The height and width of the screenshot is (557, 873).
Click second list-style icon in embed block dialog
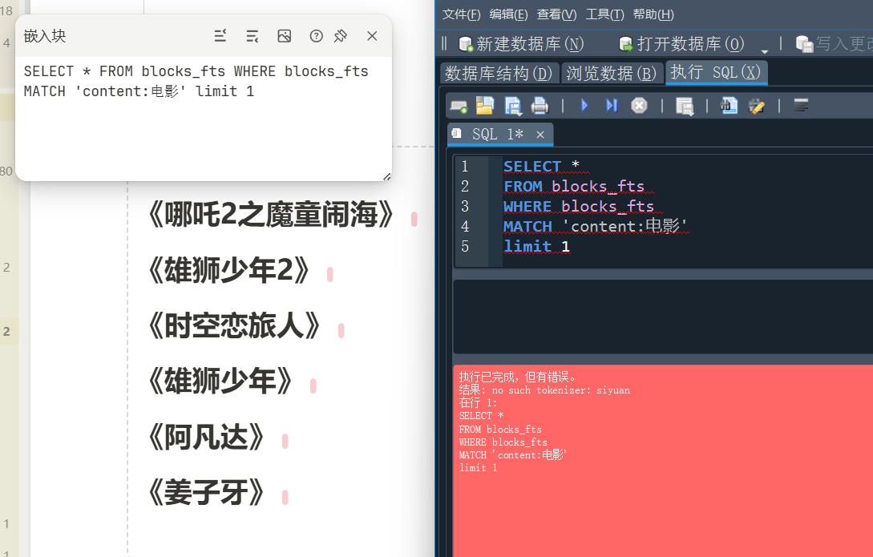pos(253,36)
